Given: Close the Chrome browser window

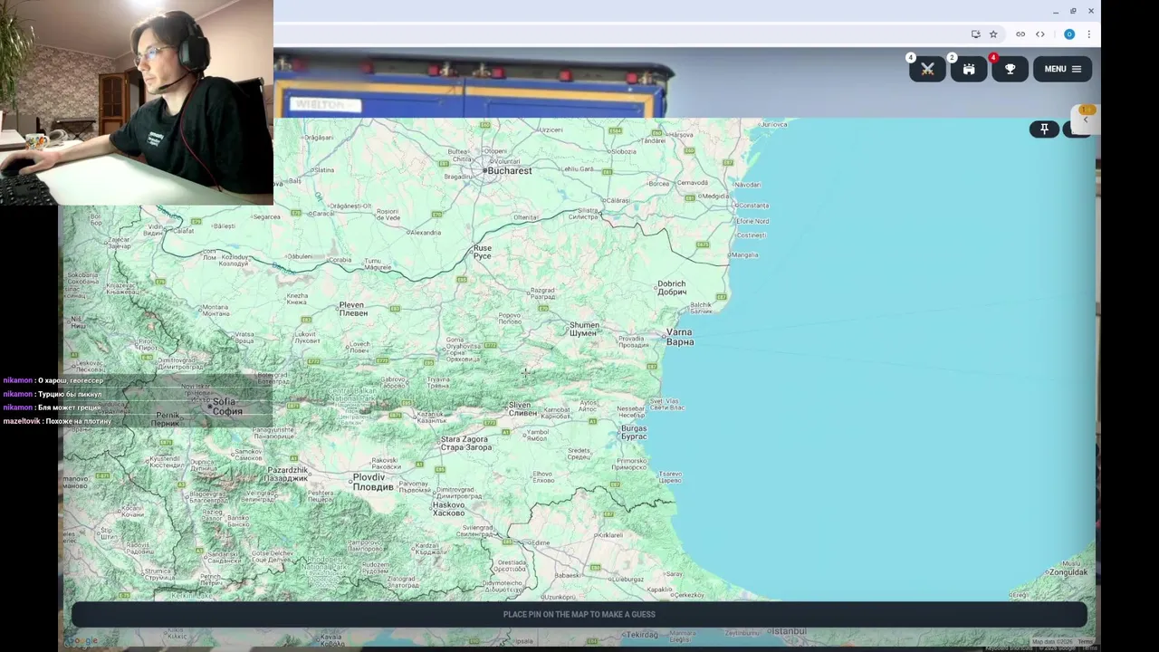Looking at the screenshot, I should click(x=1091, y=11).
